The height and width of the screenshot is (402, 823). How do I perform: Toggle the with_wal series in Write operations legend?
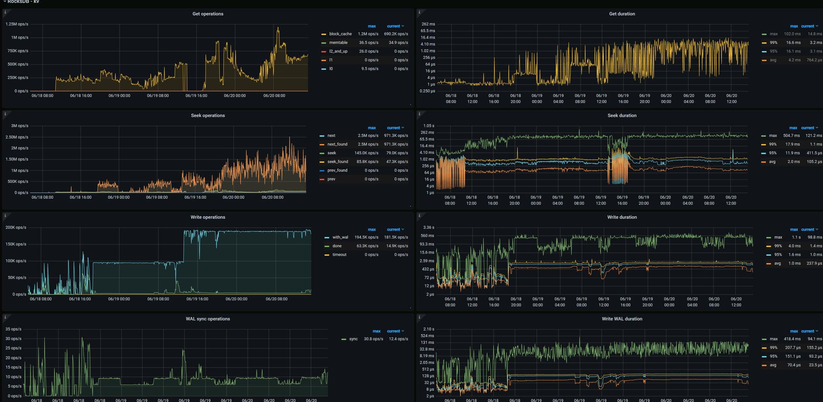click(340, 237)
